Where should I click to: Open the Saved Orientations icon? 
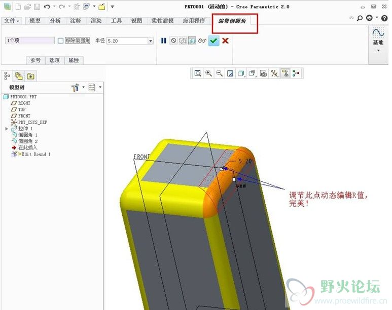(252, 73)
